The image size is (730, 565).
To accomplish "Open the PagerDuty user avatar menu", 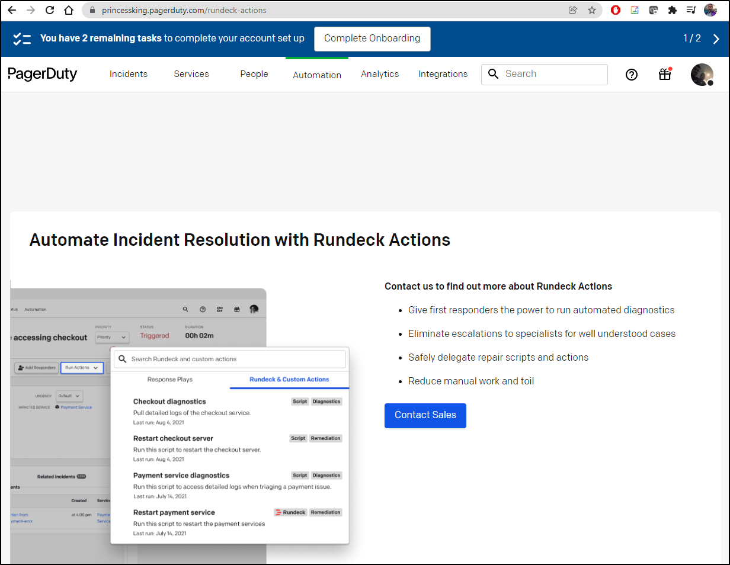I will click(x=702, y=75).
